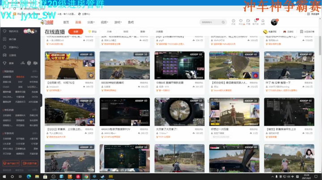This screenshot has width=322, height=180.
Task: Reload the page with browser refresh icon
Action: 15,8
